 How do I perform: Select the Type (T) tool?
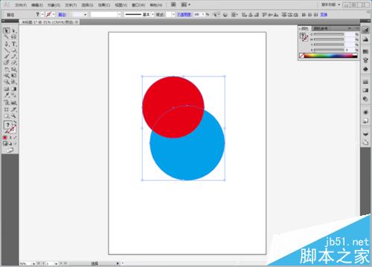[x=14, y=44]
